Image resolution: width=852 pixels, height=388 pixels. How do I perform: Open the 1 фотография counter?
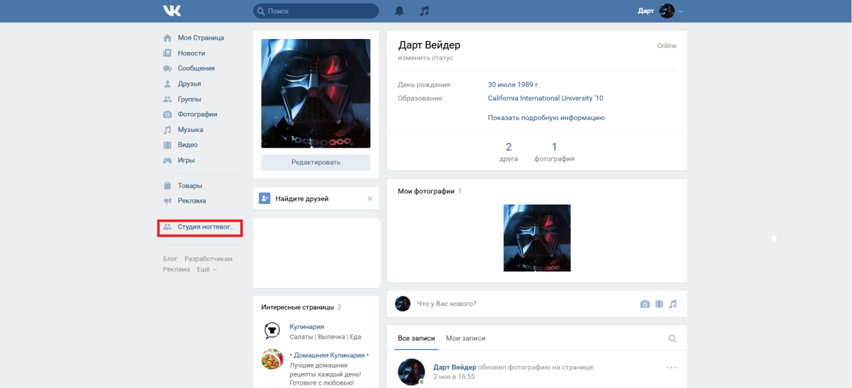pos(554,151)
